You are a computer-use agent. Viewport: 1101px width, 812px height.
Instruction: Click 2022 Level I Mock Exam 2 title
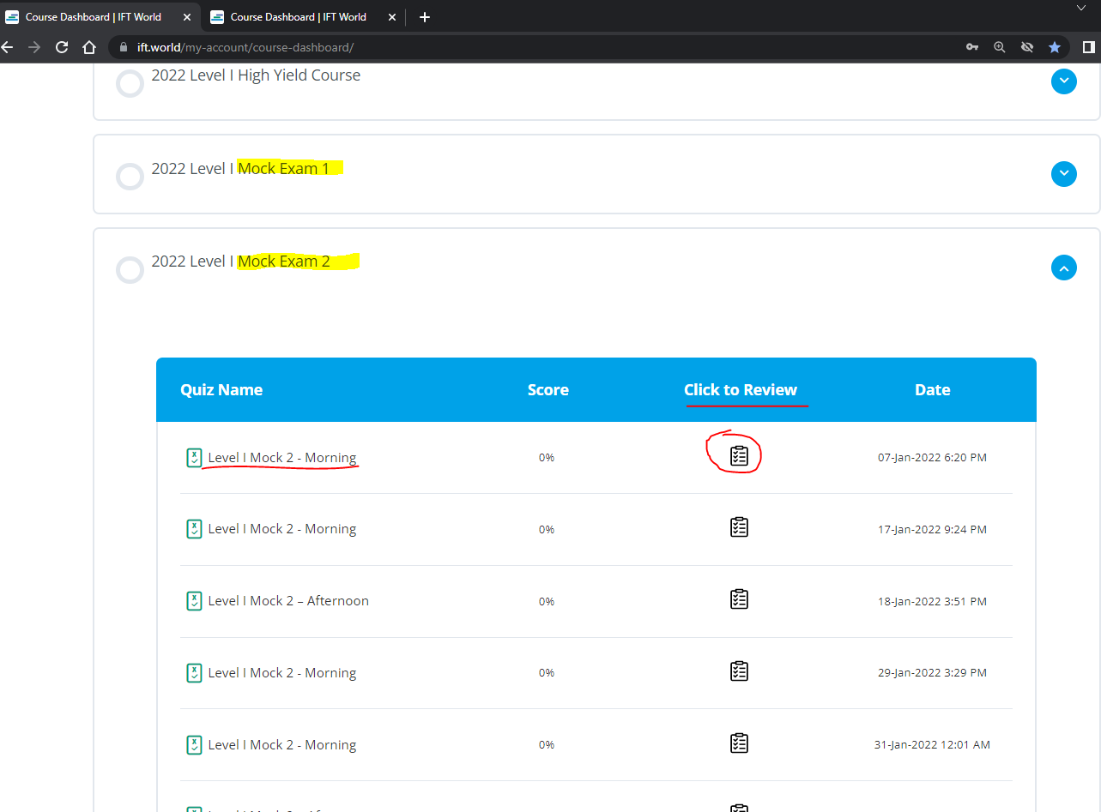pos(240,262)
